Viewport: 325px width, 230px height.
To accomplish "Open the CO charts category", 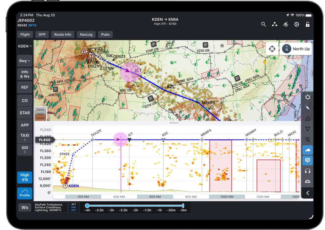I will click(25, 101).
